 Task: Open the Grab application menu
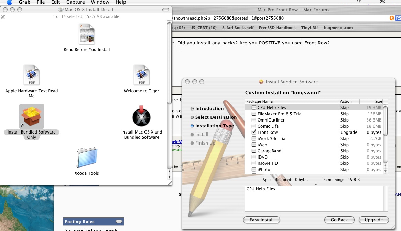[x=24, y=2]
